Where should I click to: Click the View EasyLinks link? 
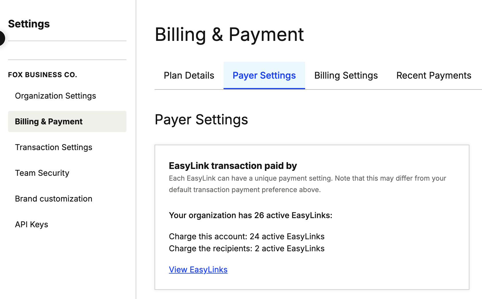(x=198, y=270)
